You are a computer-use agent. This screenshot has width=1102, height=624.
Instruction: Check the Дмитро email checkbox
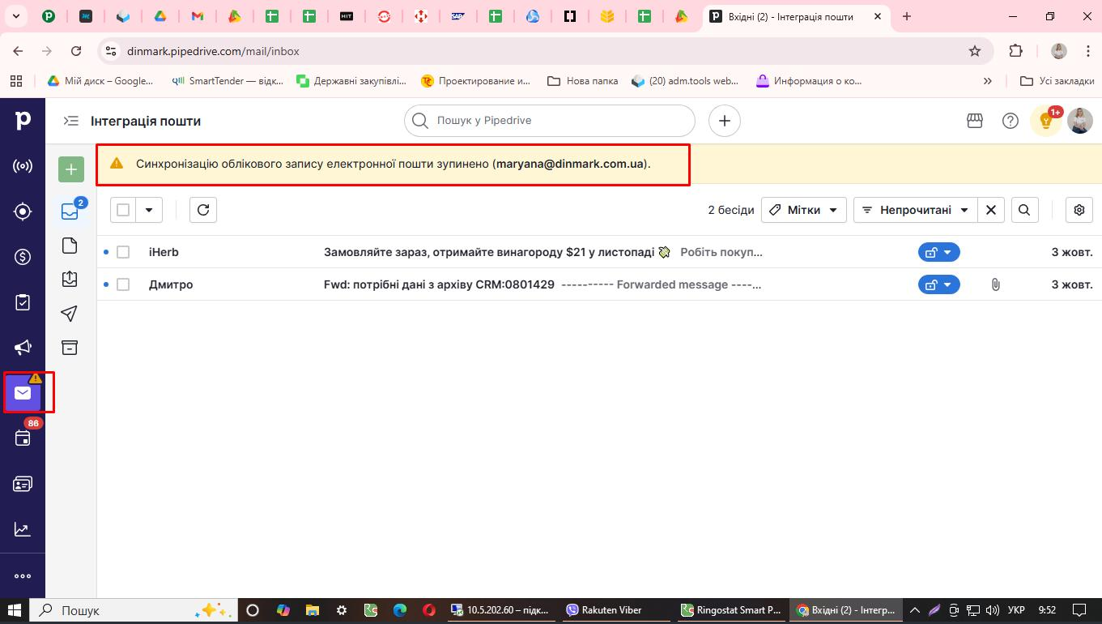pyautogui.click(x=123, y=284)
